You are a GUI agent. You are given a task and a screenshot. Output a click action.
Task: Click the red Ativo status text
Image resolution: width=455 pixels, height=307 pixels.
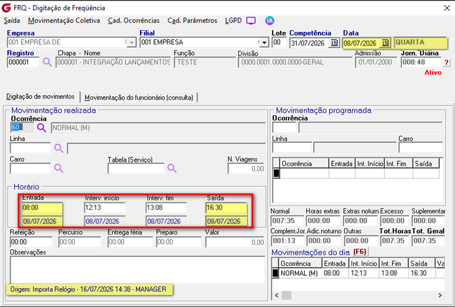pyautogui.click(x=433, y=72)
